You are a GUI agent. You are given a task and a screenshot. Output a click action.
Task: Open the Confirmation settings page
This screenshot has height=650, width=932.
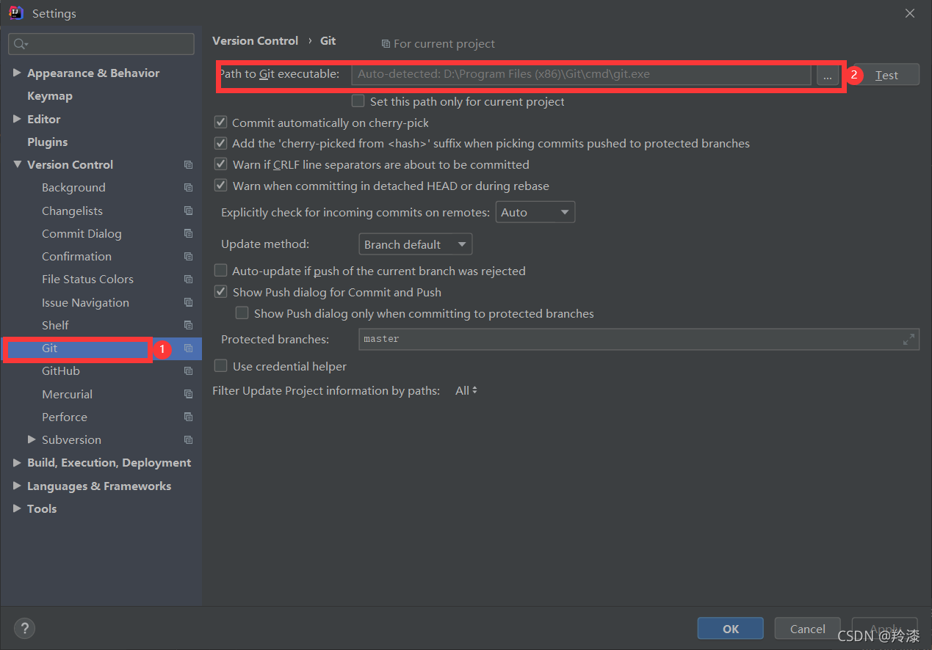coord(76,257)
